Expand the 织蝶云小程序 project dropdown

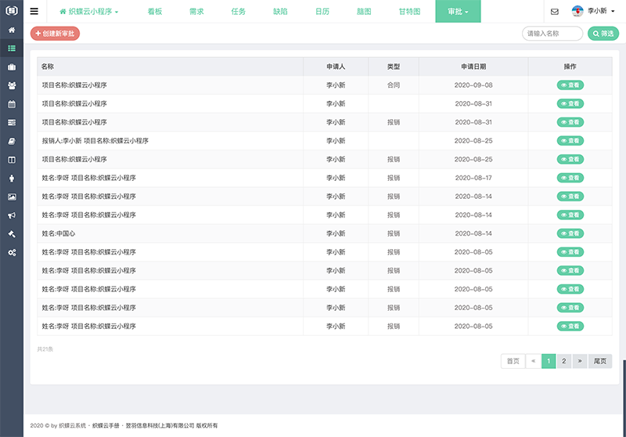(89, 12)
